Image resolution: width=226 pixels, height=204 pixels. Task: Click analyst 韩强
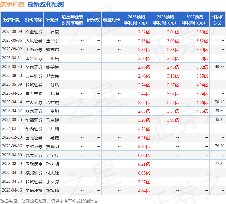click(x=55, y=94)
